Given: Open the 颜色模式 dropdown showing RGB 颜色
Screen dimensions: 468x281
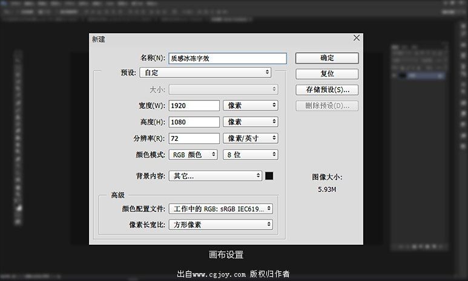Looking at the screenshot, I should (x=193, y=155).
